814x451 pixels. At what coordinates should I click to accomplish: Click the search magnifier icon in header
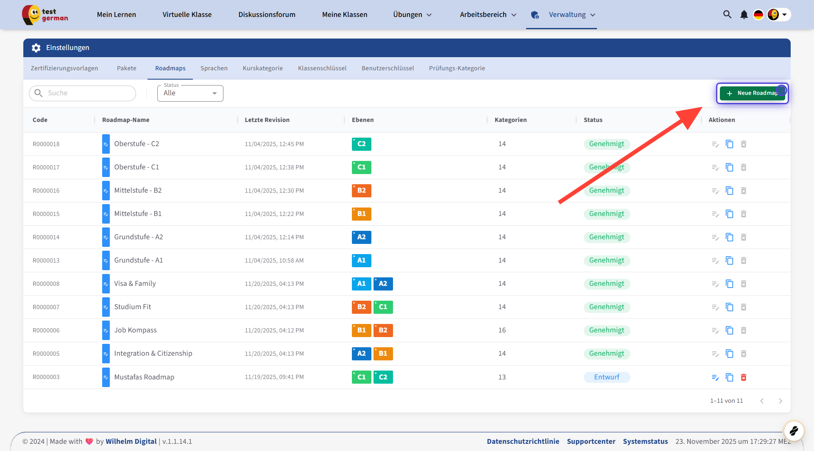click(x=727, y=14)
